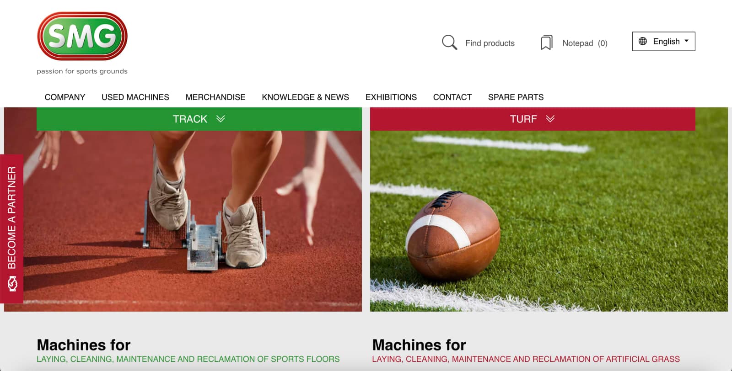732x371 pixels.
Task: Click the magnifying glass search icon
Action: (449, 42)
